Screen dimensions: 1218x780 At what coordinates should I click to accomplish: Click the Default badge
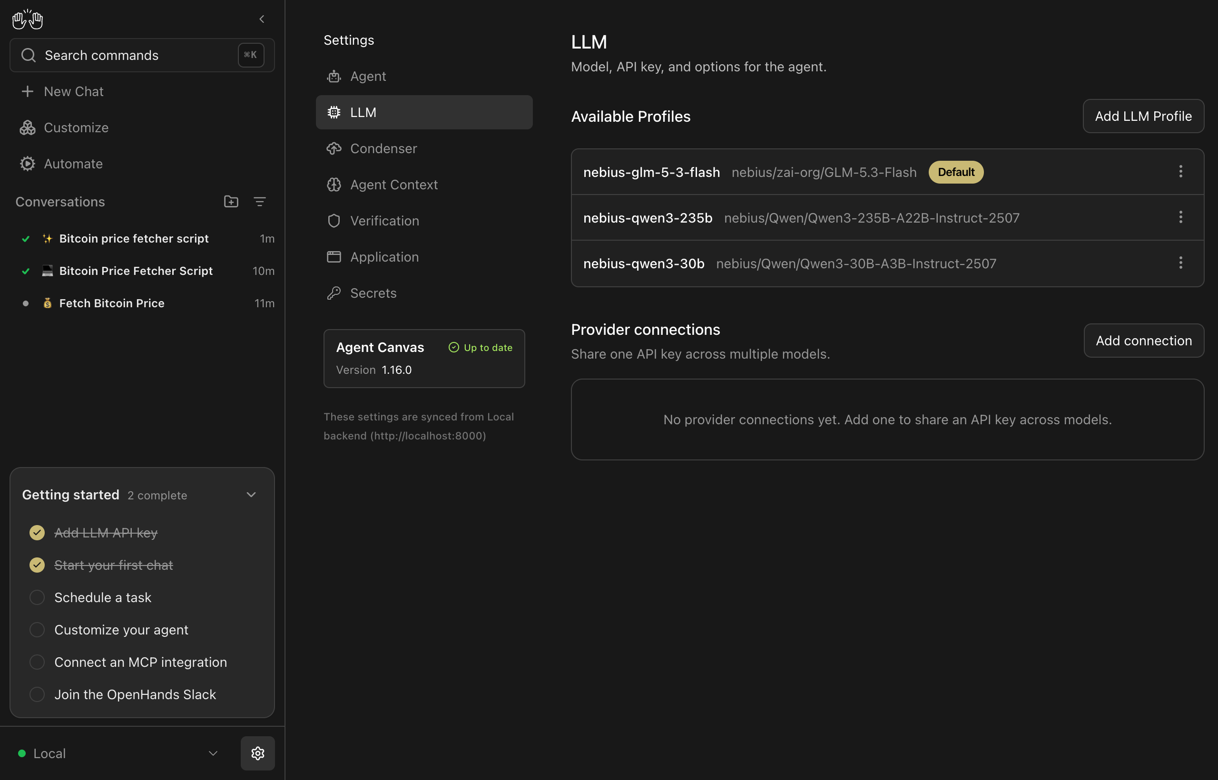[x=955, y=172]
